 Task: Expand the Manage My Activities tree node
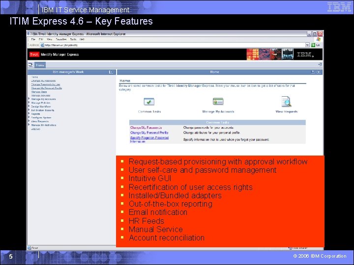[x=29, y=125]
